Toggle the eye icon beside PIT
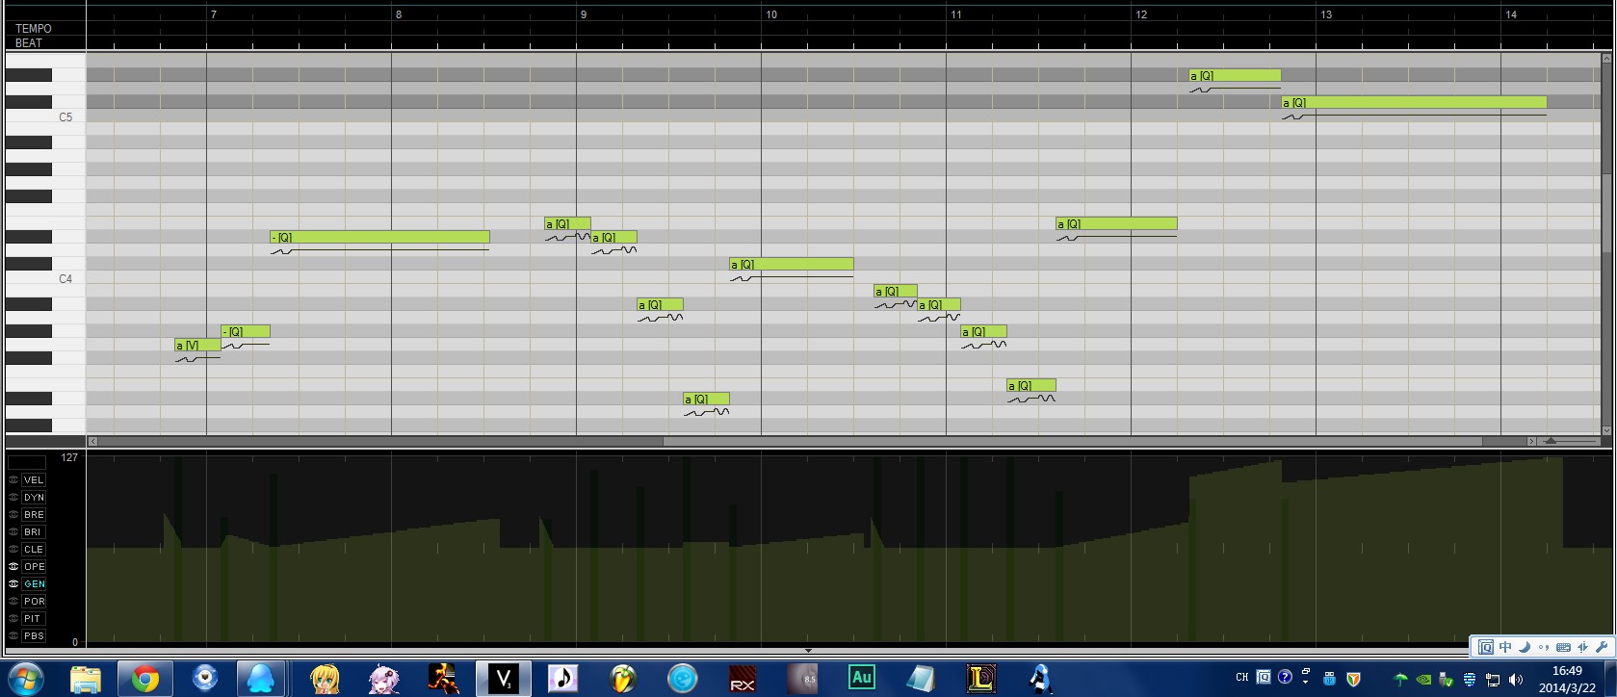This screenshot has height=697, width=1617. [13, 618]
